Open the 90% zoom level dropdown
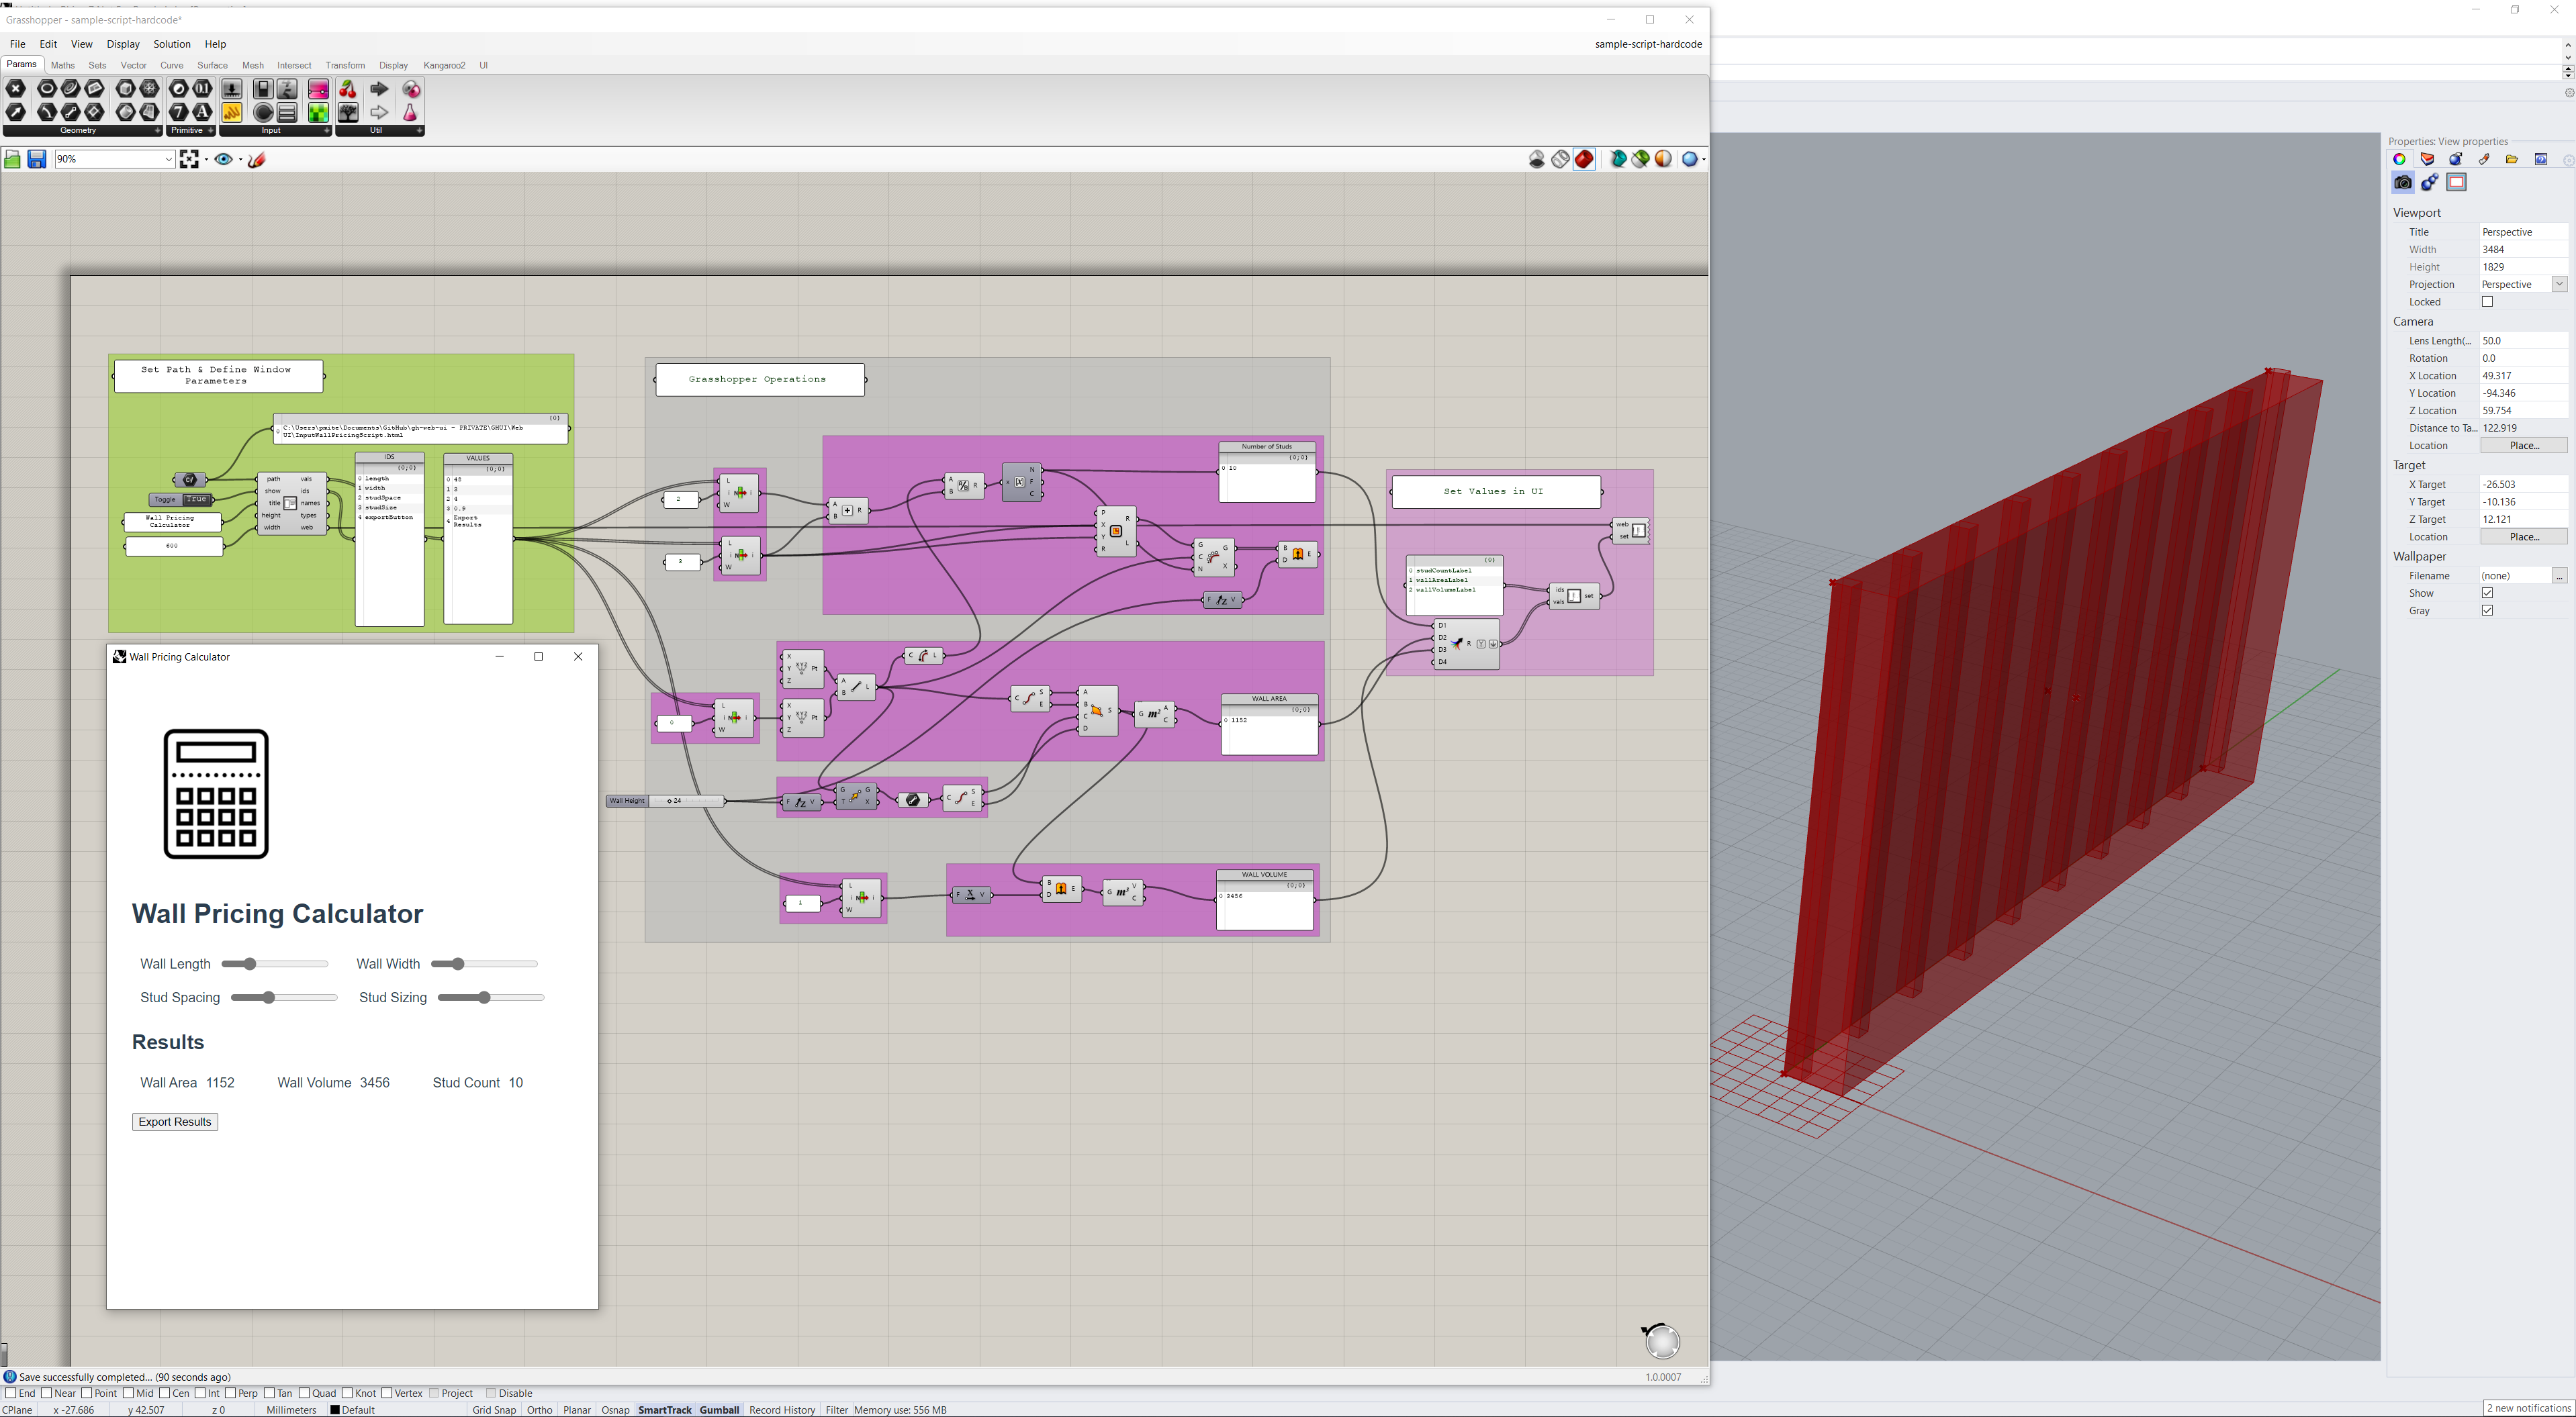 (x=168, y=160)
